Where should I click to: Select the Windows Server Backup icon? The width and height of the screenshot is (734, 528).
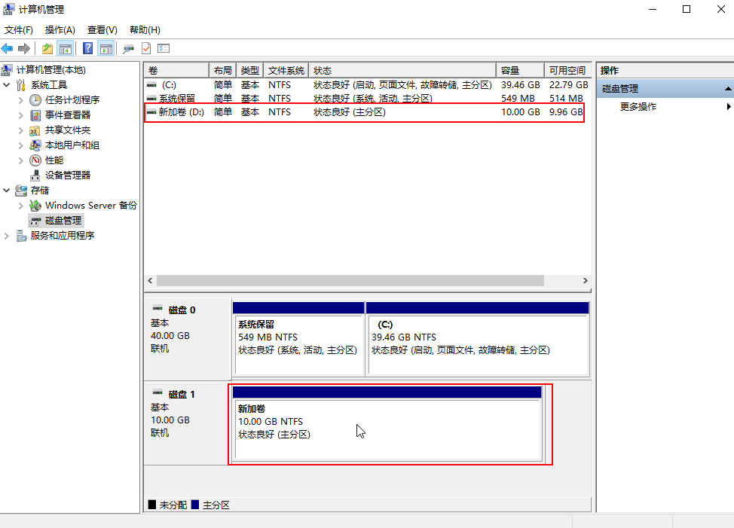coord(35,206)
